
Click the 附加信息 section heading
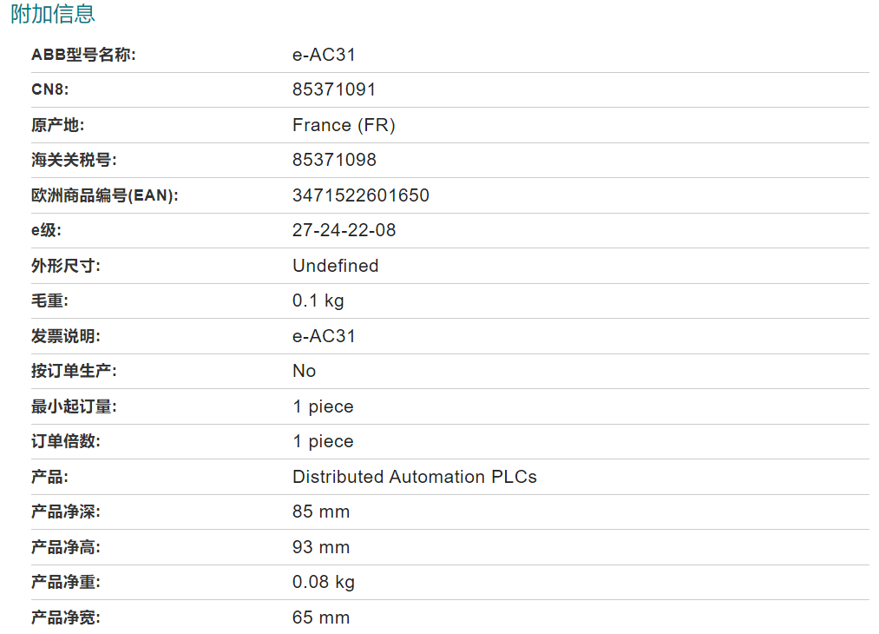click(x=53, y=14)
